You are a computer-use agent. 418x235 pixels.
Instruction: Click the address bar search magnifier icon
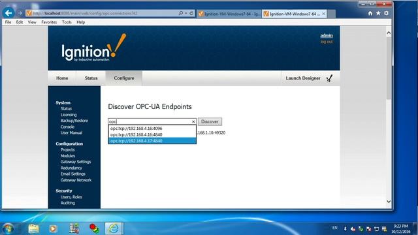tap(181, 13)
